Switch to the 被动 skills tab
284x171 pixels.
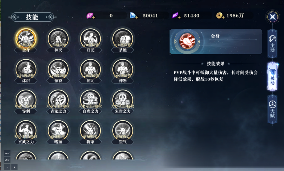[x=272, y=76]
